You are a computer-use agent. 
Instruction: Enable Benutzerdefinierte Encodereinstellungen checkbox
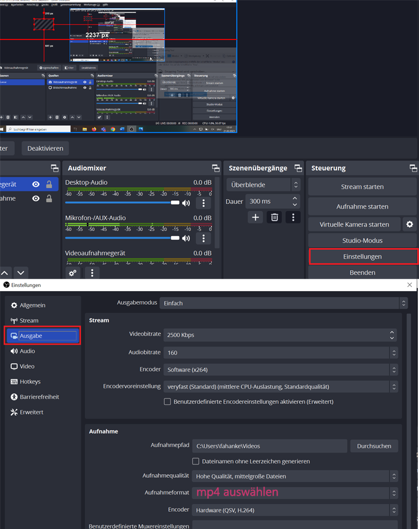[x=168, y=401]
